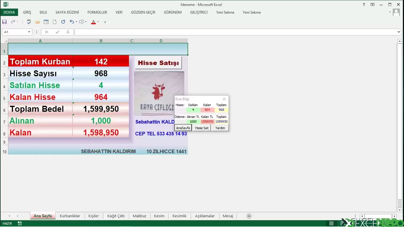Open the GÖRÜNÜM ribbon tab
The height and width of the screenshot is (227, 404).
173,12
